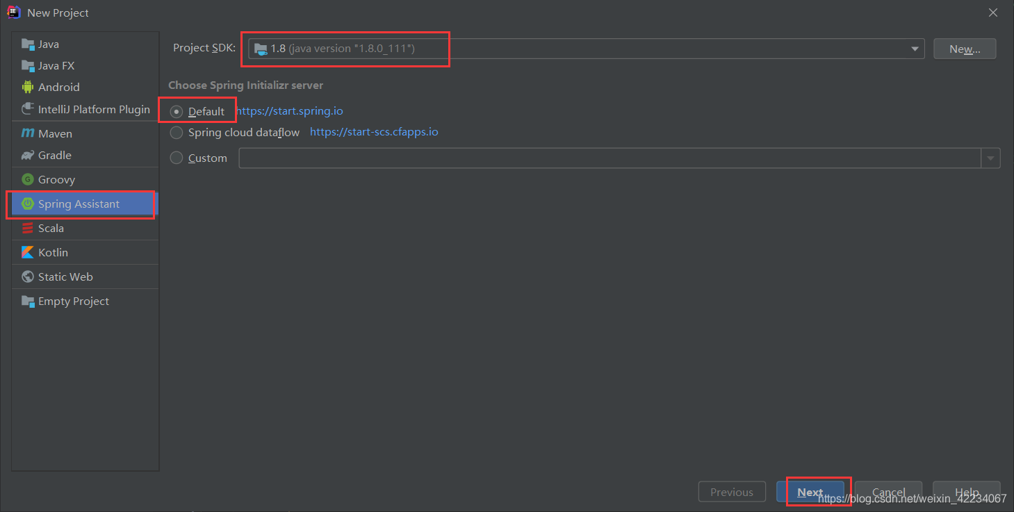This screenshot has height=512, width=1014.
Task: Select the Custom server radio button
Action: (x=177, y=158)
